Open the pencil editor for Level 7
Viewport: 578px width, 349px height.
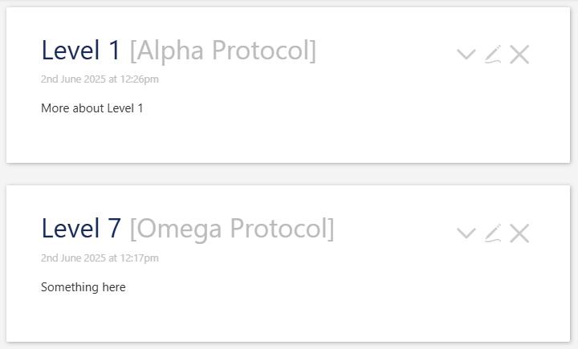[x=493, y=233]
